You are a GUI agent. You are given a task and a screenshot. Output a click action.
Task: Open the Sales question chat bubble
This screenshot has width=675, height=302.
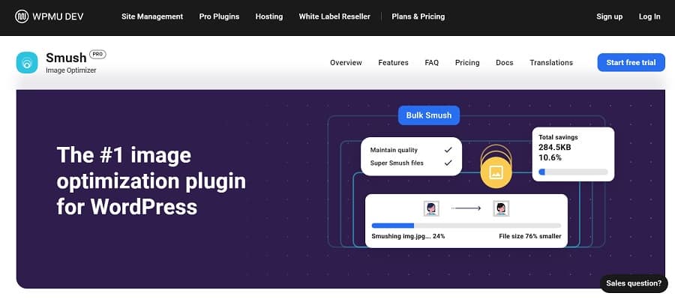point(634,283)
